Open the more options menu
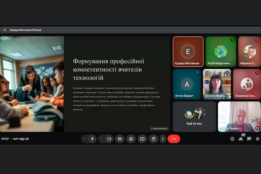The height and width of the screenshot is (174, 261). [163, 139]
